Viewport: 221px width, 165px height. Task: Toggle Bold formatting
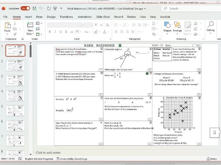[x=50, y=32]
